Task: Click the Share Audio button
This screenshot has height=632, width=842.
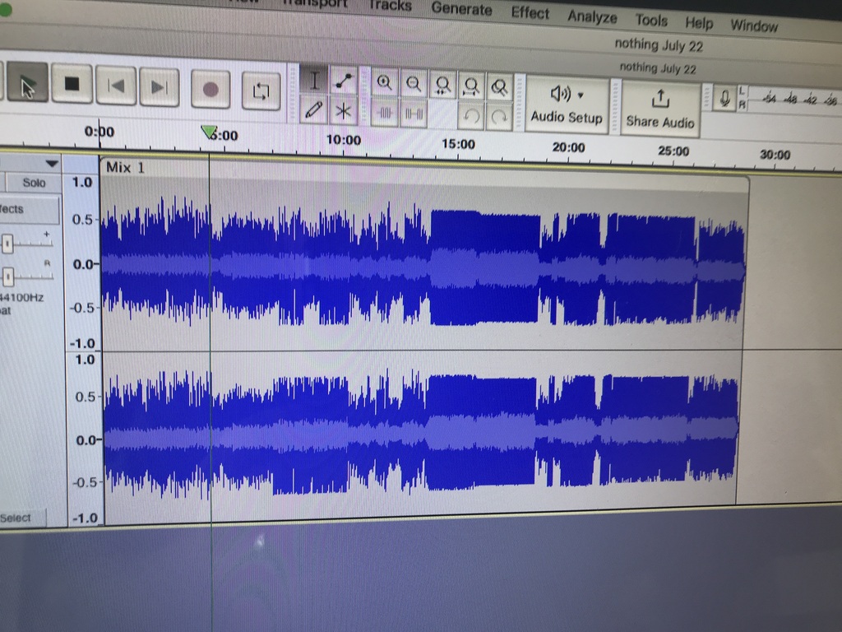Action: pos(660,109)
